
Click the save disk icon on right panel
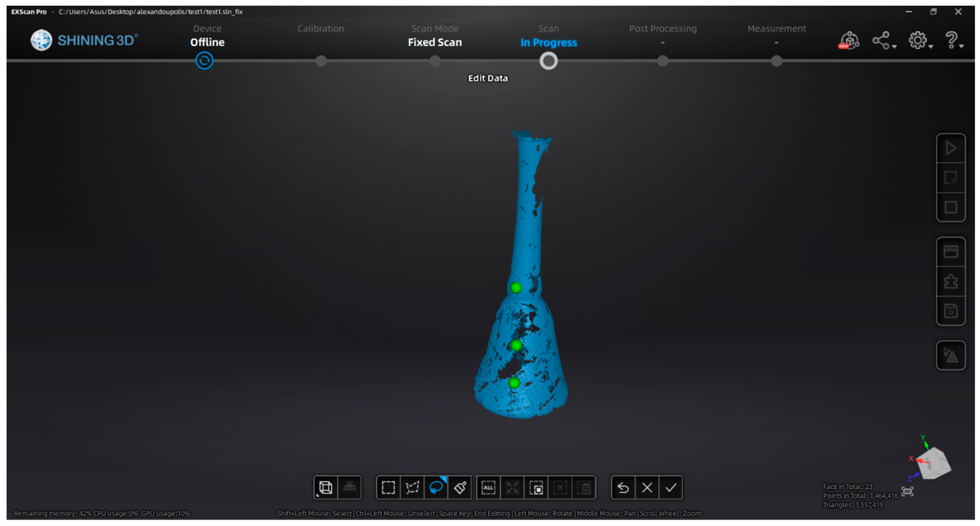click(x=950, y=311)
